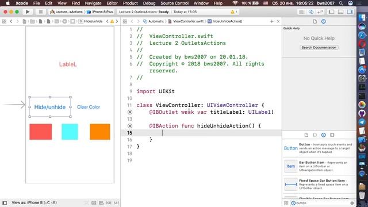Select the LableL label on the canvas

68,64
